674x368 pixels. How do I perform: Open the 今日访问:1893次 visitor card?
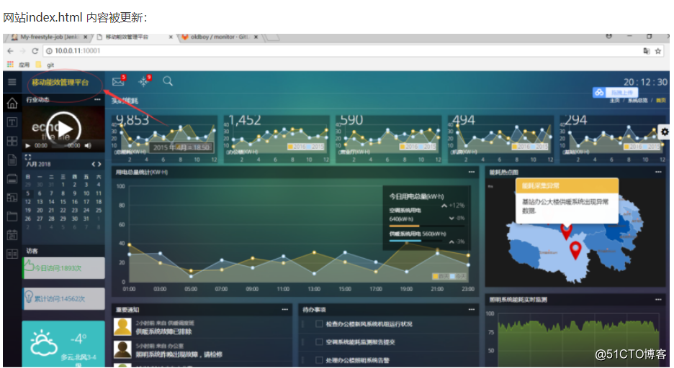click(63, 268)
